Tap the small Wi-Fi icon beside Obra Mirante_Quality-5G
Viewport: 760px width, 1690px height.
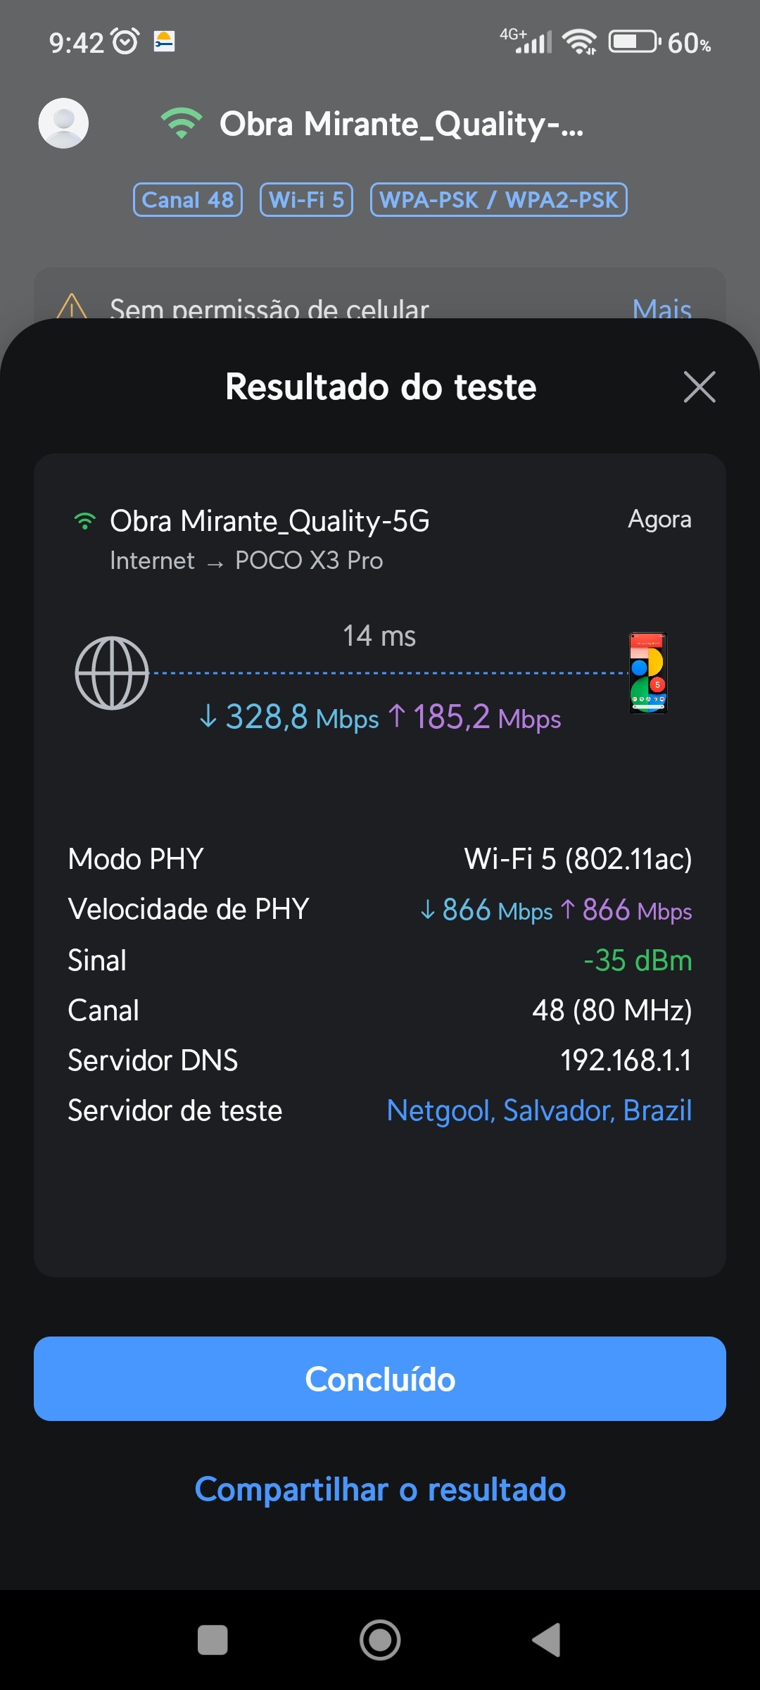tap(85, 521)
